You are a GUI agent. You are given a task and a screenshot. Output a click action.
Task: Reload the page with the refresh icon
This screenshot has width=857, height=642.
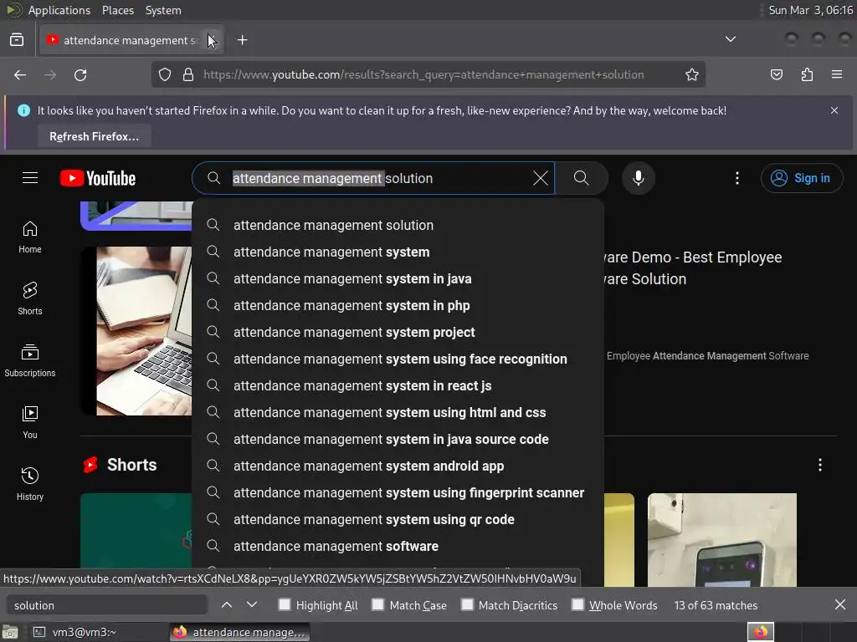(x=80, y=74)
